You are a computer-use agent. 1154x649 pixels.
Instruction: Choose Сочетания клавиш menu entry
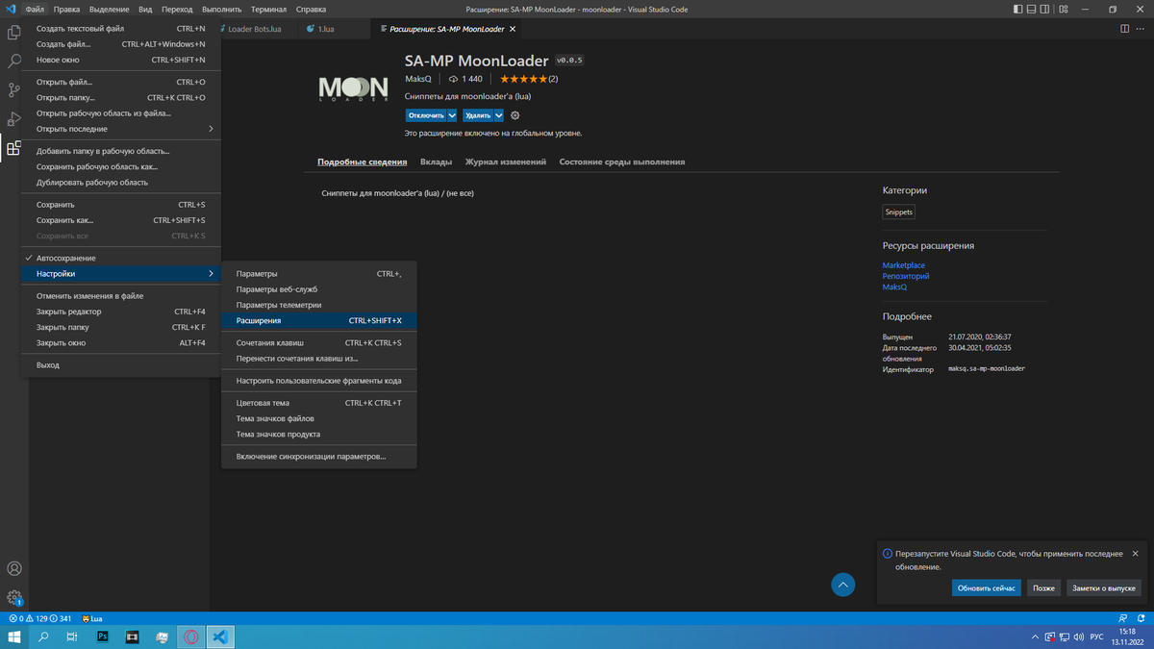319,342
